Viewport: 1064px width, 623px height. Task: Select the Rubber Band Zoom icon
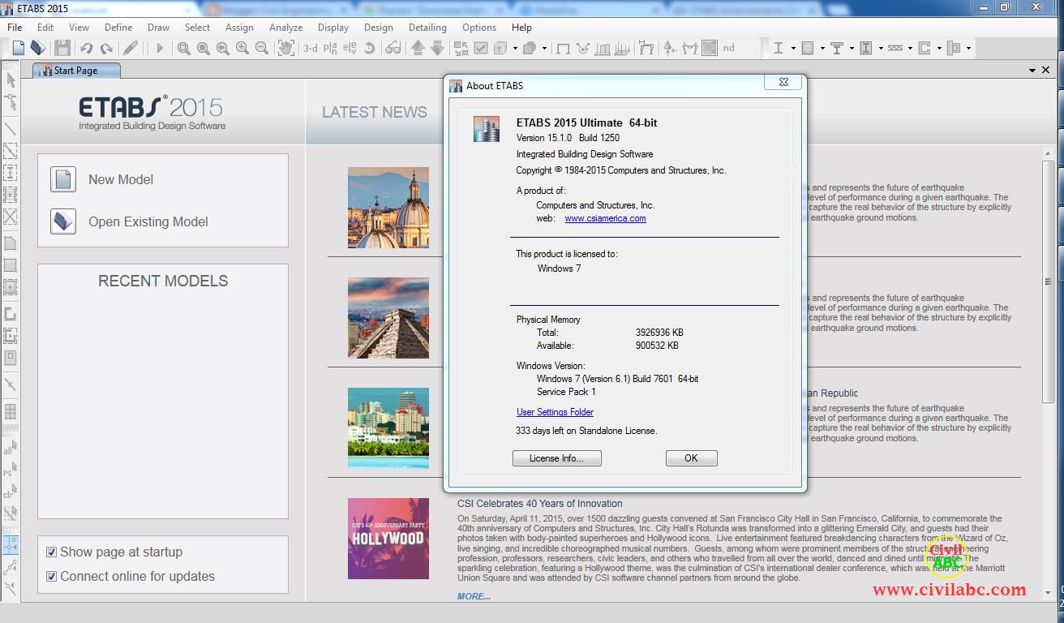click(184, 49)
